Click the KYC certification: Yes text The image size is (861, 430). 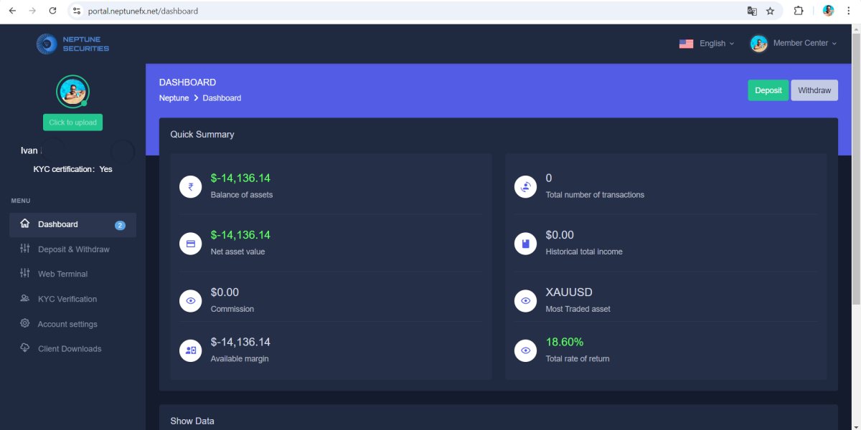72,169
